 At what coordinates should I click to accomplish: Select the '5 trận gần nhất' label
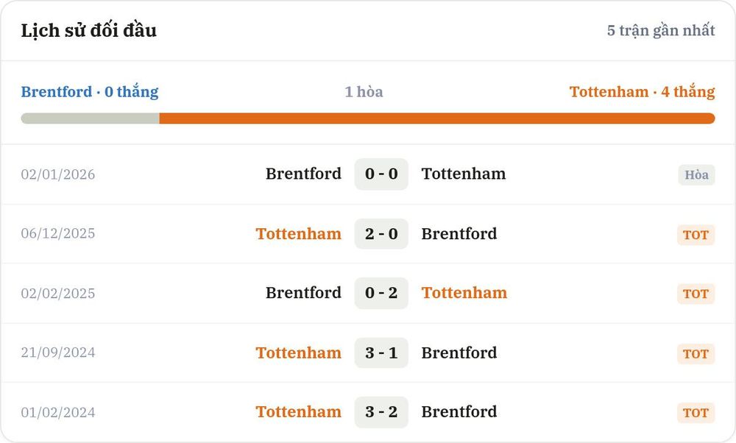661,30
